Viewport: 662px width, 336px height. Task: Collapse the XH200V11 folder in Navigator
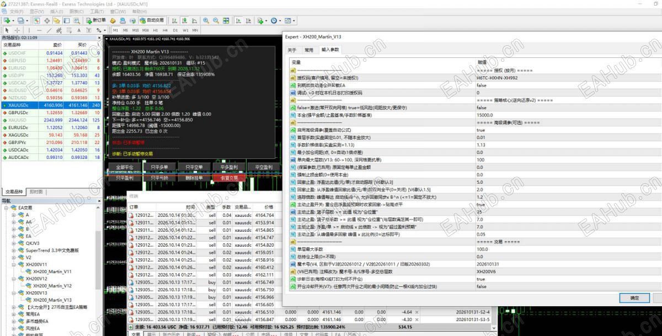click(14, 264)
